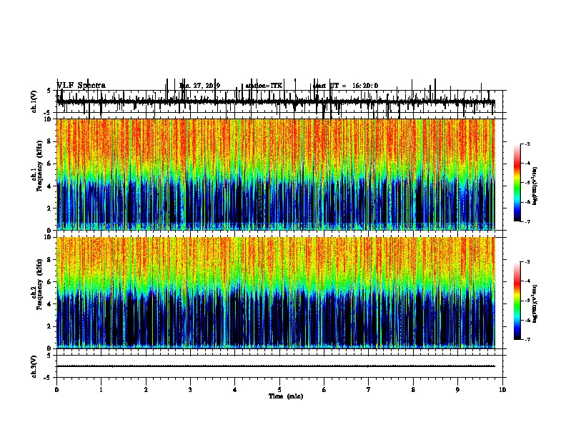The image size is (566, 437).
Task: Click the "9" tick on time axis
Action: click(457, 390)
